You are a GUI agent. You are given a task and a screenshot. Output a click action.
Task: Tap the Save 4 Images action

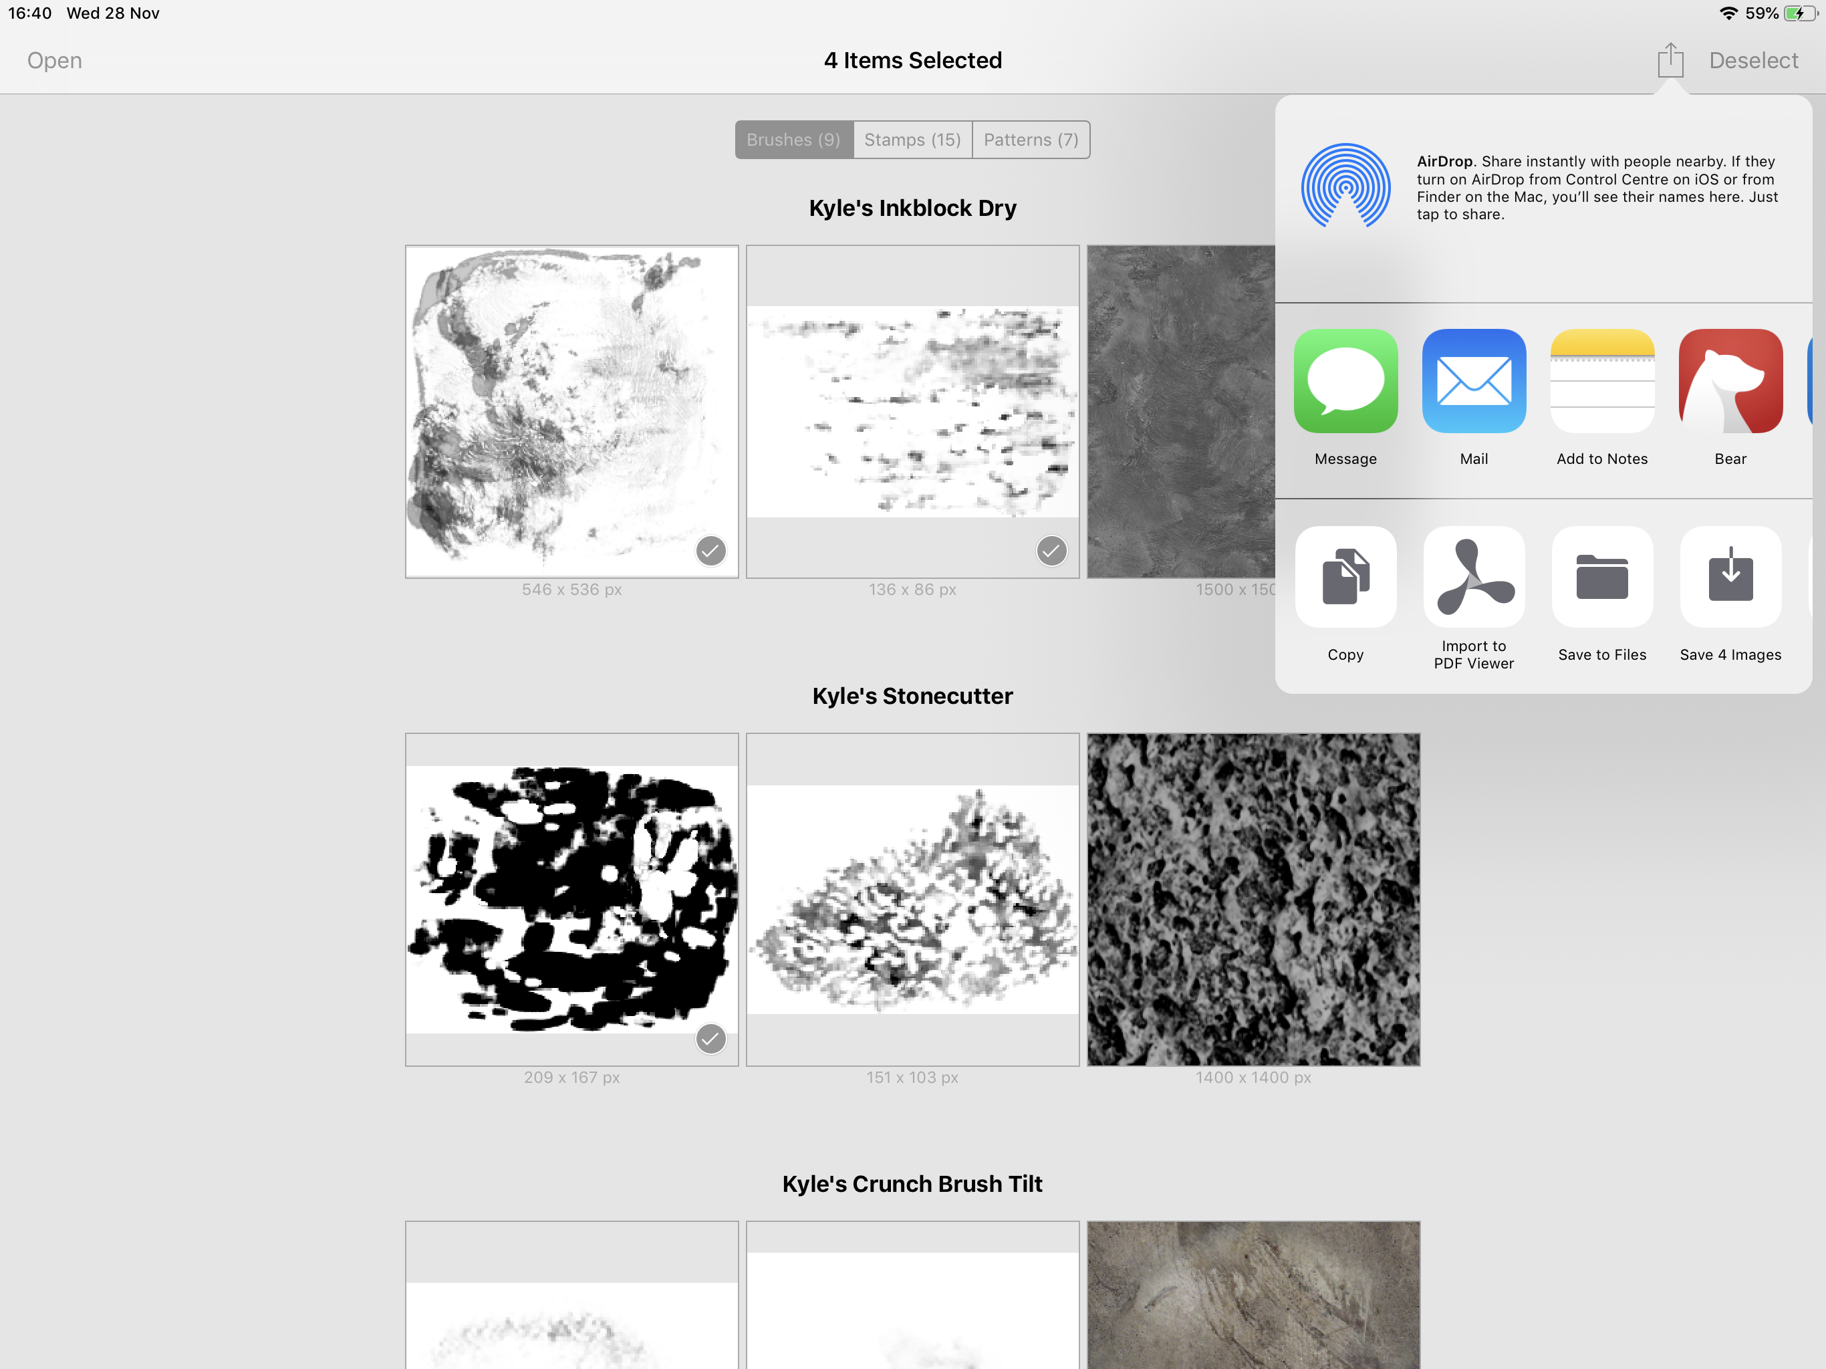1730,576
